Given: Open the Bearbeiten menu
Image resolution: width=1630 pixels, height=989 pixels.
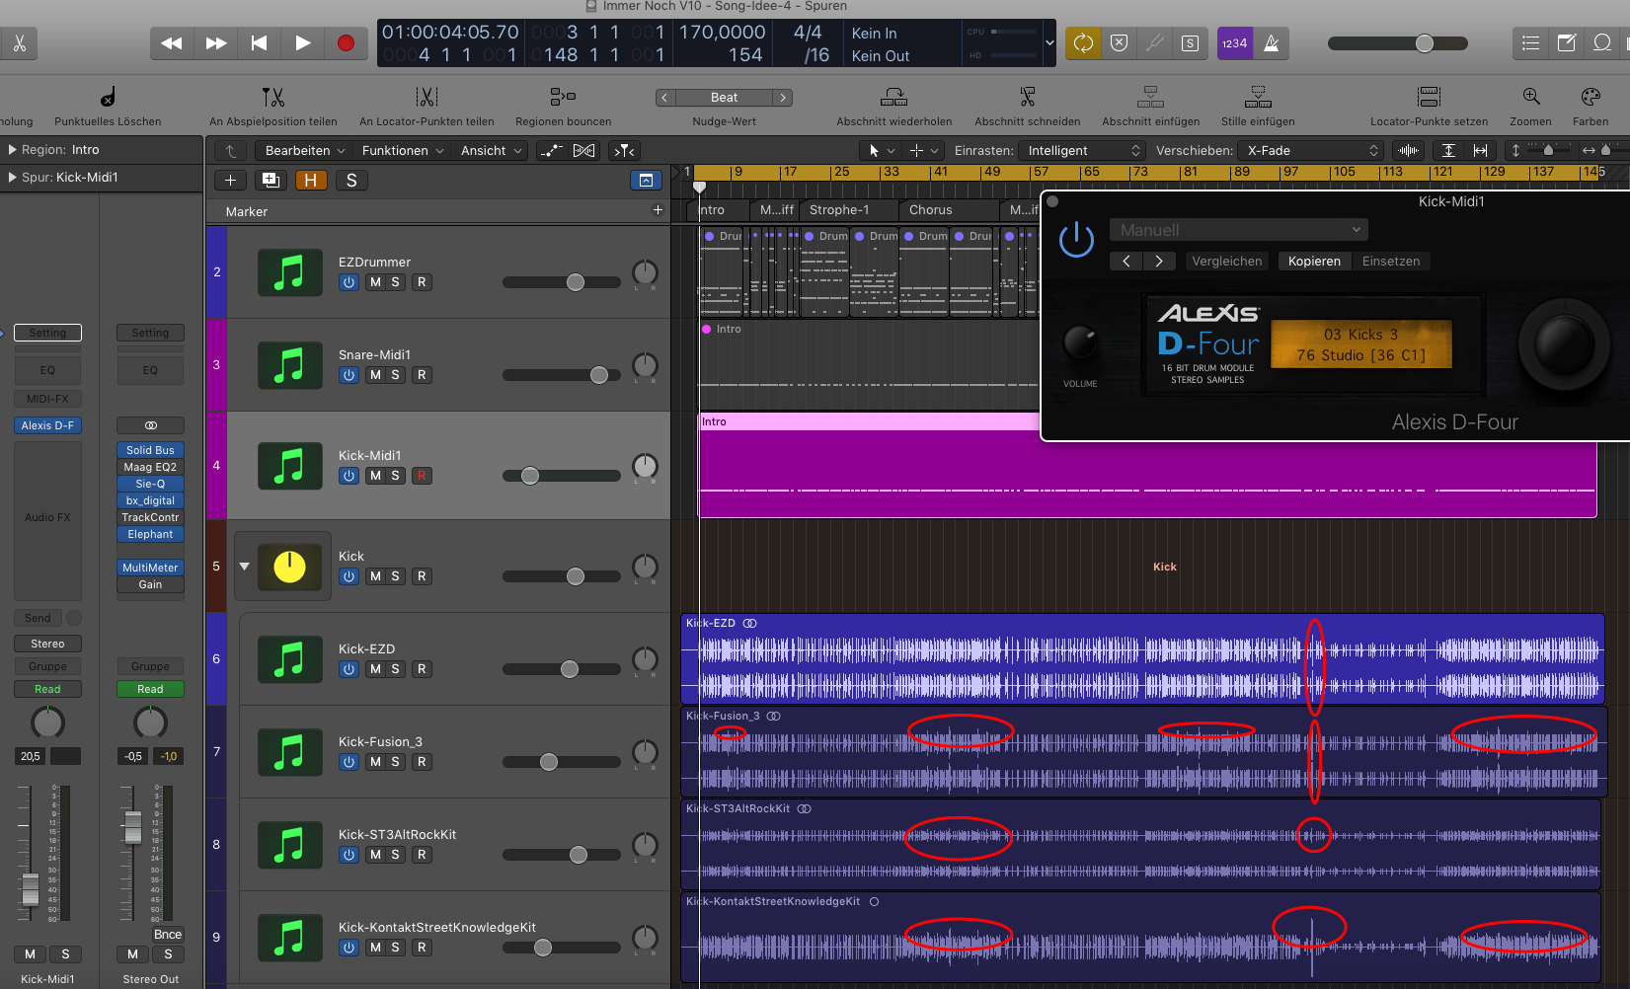Looking at the screenshot, I should 304,151.
